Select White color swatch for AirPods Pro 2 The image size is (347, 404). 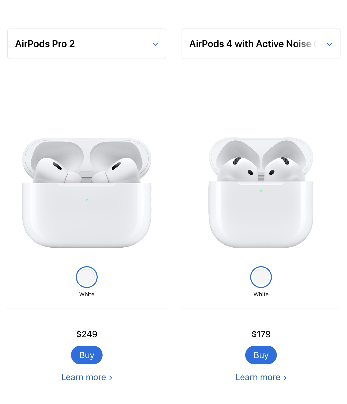click(x=87, y=277)
